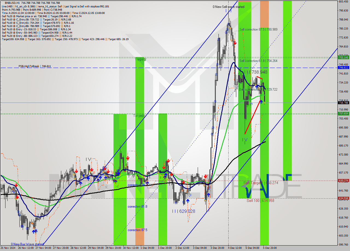
Task: Select the Target1 label on green bar
Action: [139, 116]
